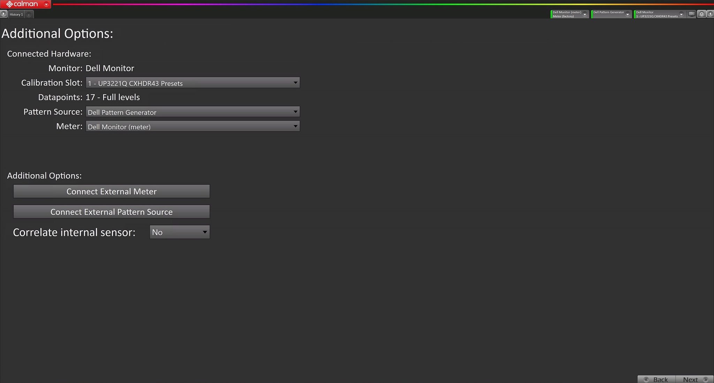Click the window resize icon top right
Screen dimensions: 714x383
click(x=691, y=13)
